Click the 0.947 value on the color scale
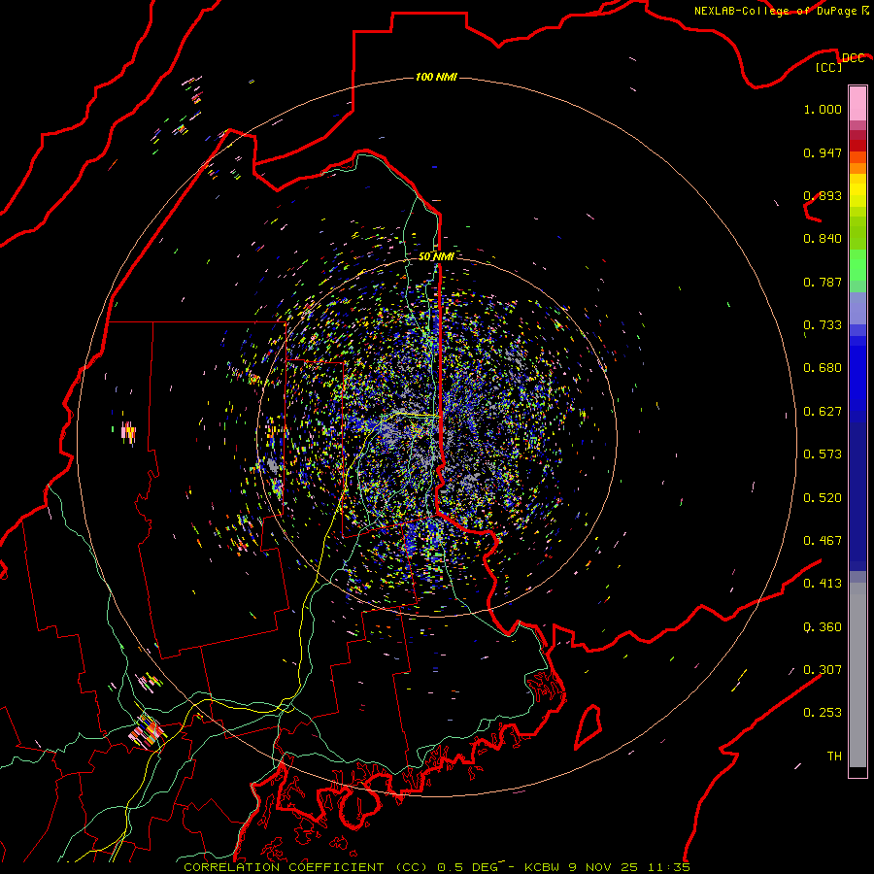874x874 pixels. [x=823, y=152]
